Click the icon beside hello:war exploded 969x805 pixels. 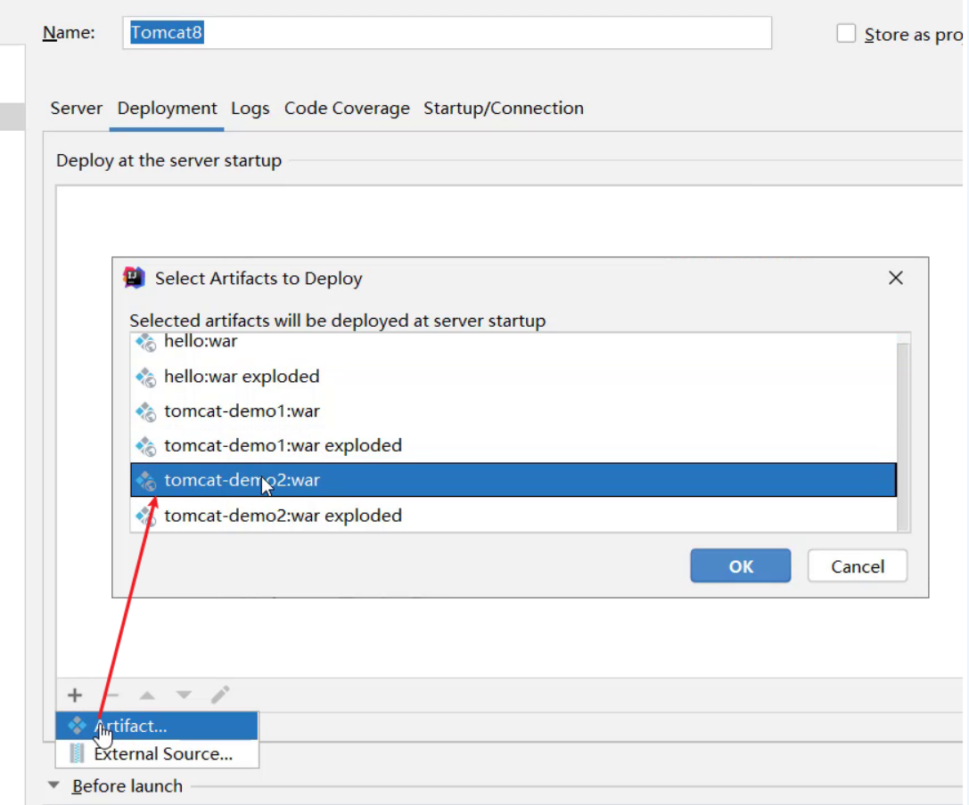point(146,377)
